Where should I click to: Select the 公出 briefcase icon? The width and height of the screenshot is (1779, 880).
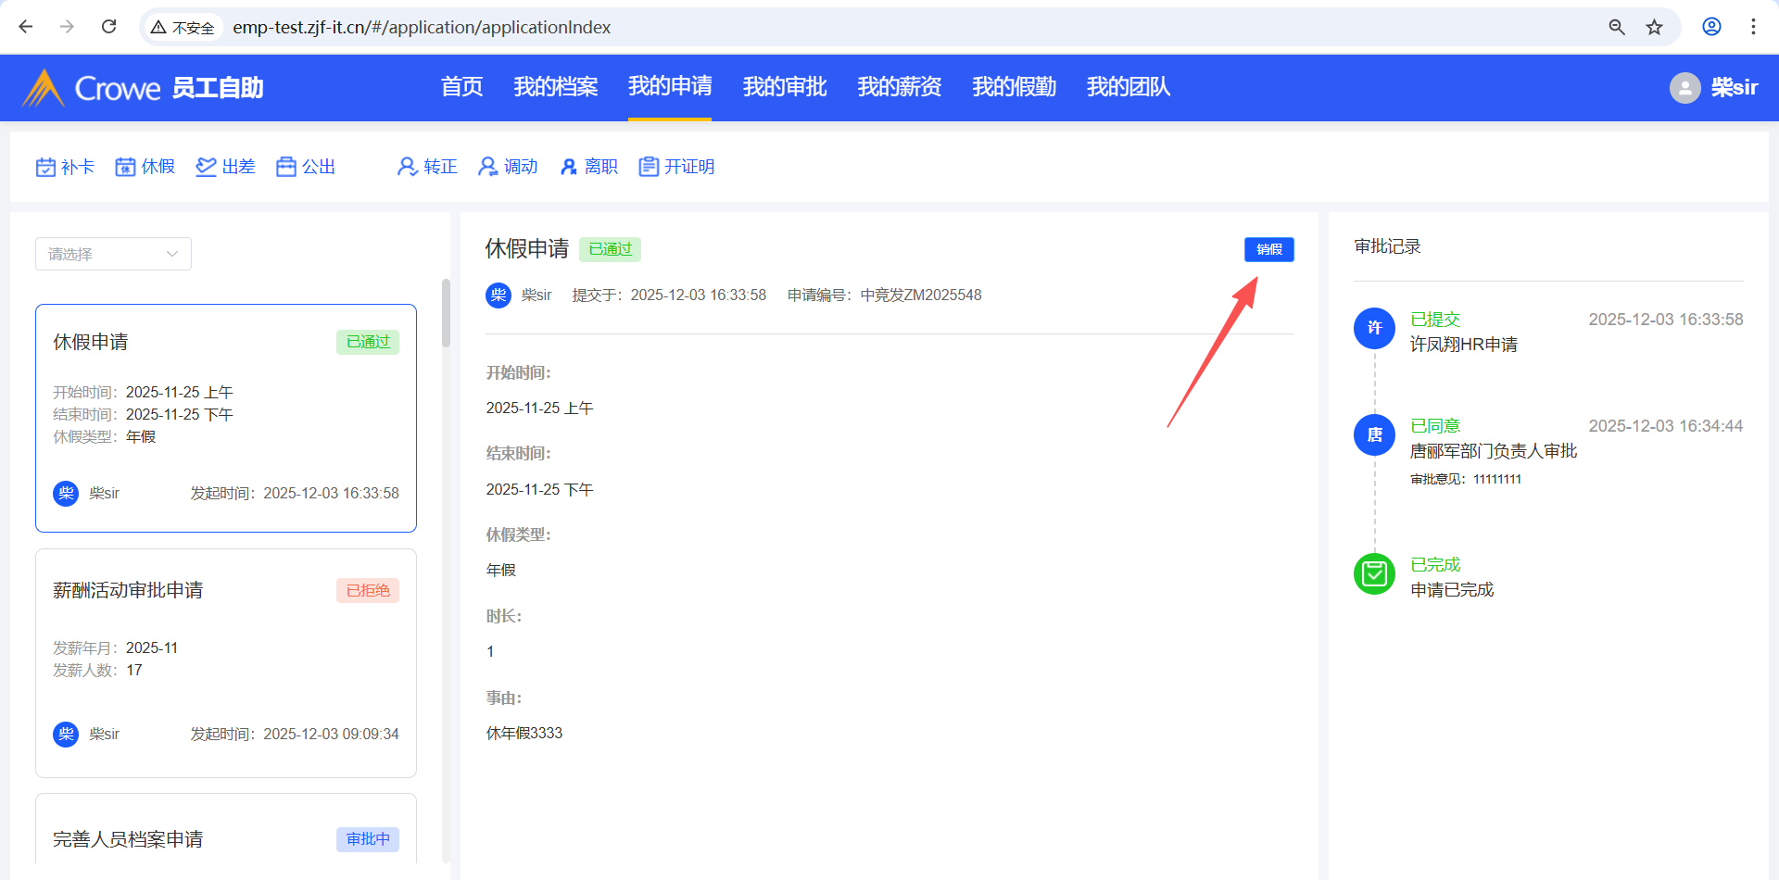point(286,167)
